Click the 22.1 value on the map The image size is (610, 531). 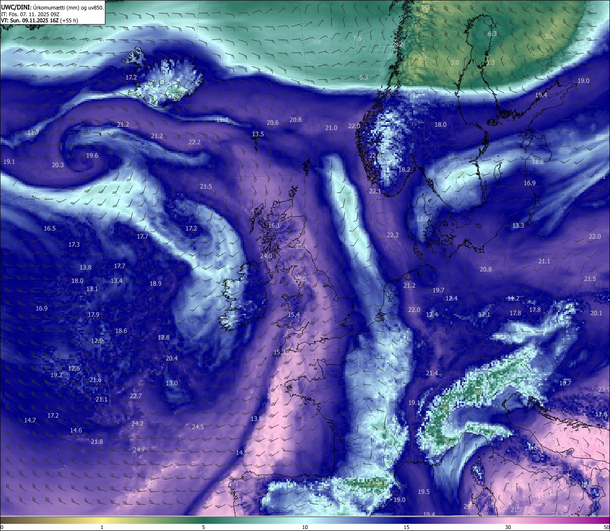(x=375, y=191)
